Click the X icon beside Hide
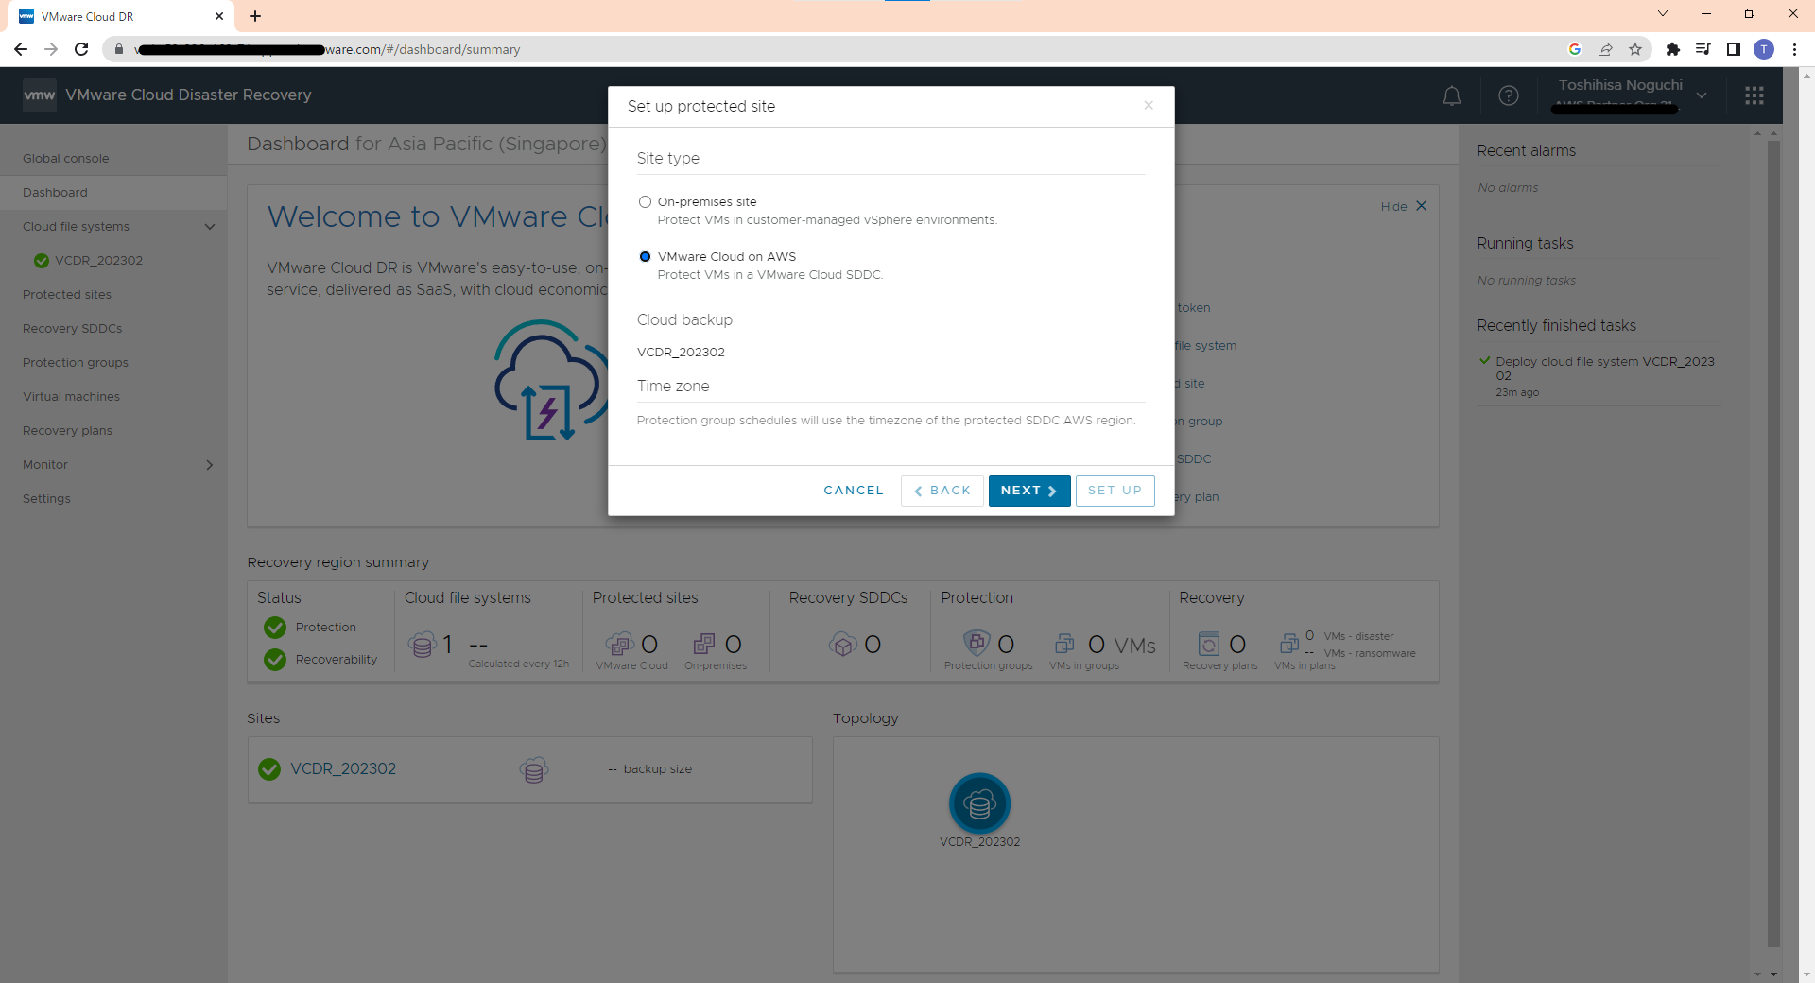Viewport: 1815px width, 983px height. pyautogui.click(x=1421, y=206)
